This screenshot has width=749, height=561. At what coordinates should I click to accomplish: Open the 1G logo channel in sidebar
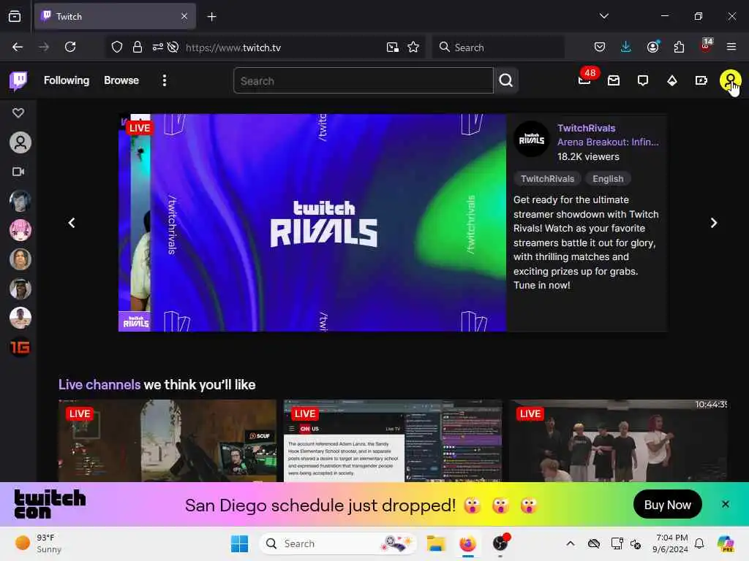20,347
